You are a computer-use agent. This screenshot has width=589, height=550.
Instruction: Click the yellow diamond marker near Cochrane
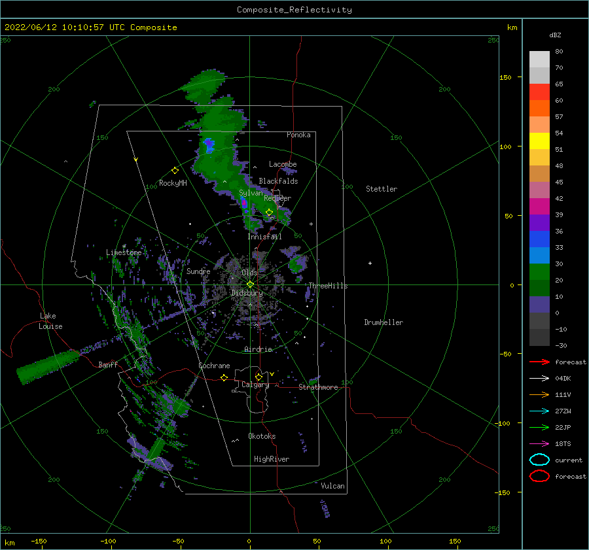[224, 377]
